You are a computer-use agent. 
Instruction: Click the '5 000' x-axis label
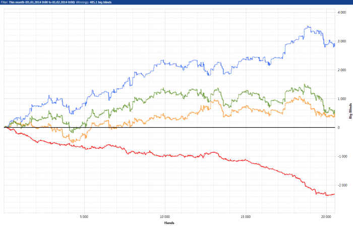[x=84, y=217]
